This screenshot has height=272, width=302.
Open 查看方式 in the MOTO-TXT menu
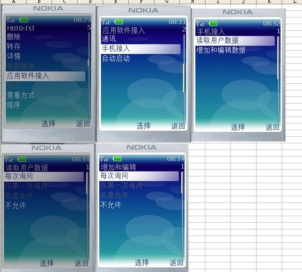pos(20,95)
